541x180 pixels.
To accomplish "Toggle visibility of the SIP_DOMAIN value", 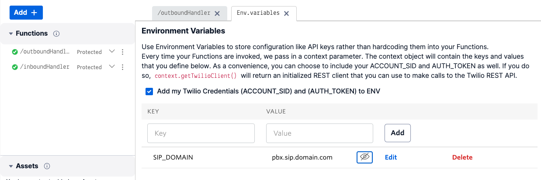I will 364,157.
